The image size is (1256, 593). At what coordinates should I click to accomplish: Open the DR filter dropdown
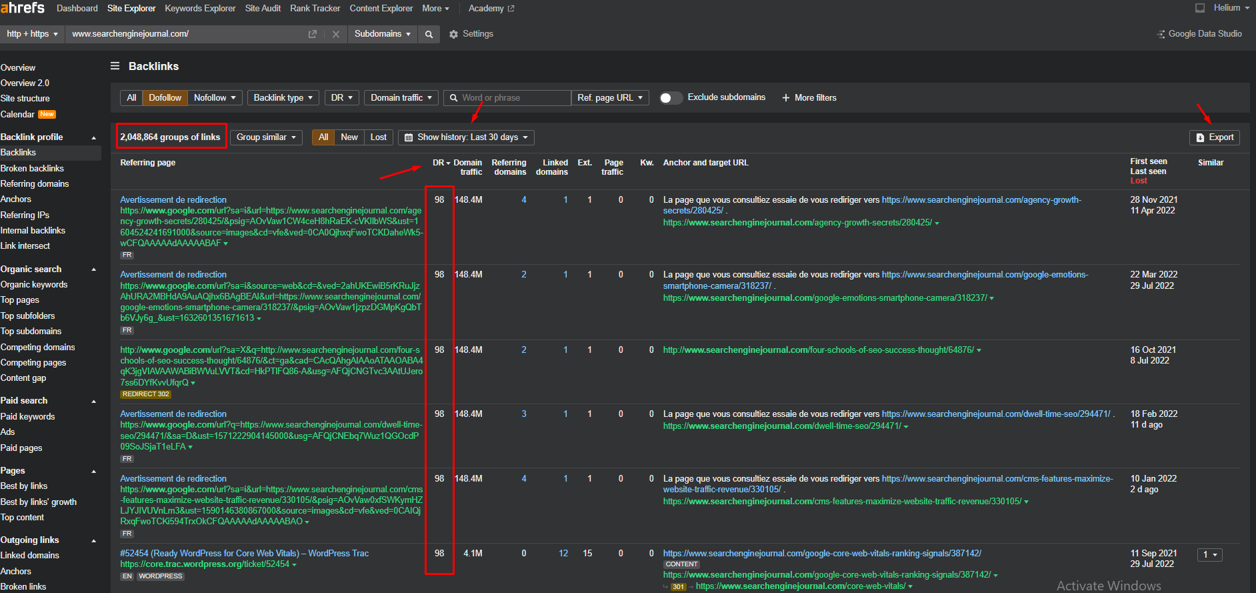coord(342,97)
